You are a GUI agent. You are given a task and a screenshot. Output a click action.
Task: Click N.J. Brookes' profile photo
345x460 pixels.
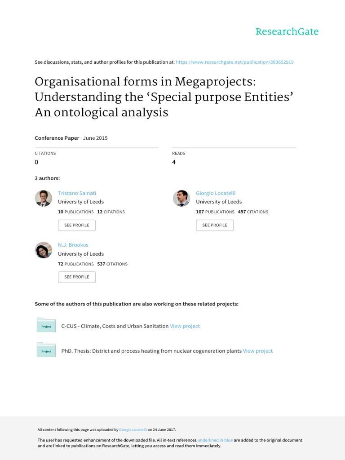tap(44, 250)
